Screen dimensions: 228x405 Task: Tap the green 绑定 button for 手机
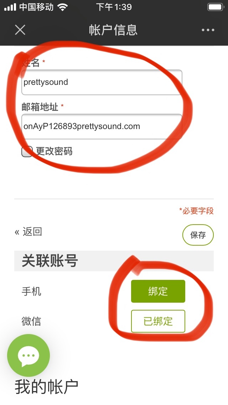(x=158, y=291)
